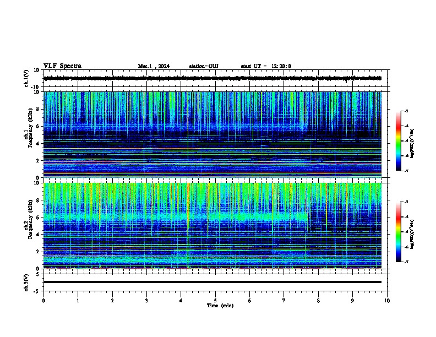
Task: Click time axis tick label "6"
Action: point(250,301)
